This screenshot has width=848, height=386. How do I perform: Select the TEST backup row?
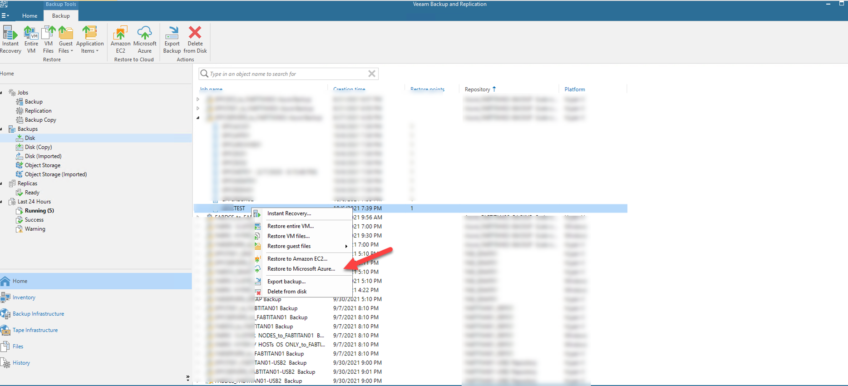(410, 208)
